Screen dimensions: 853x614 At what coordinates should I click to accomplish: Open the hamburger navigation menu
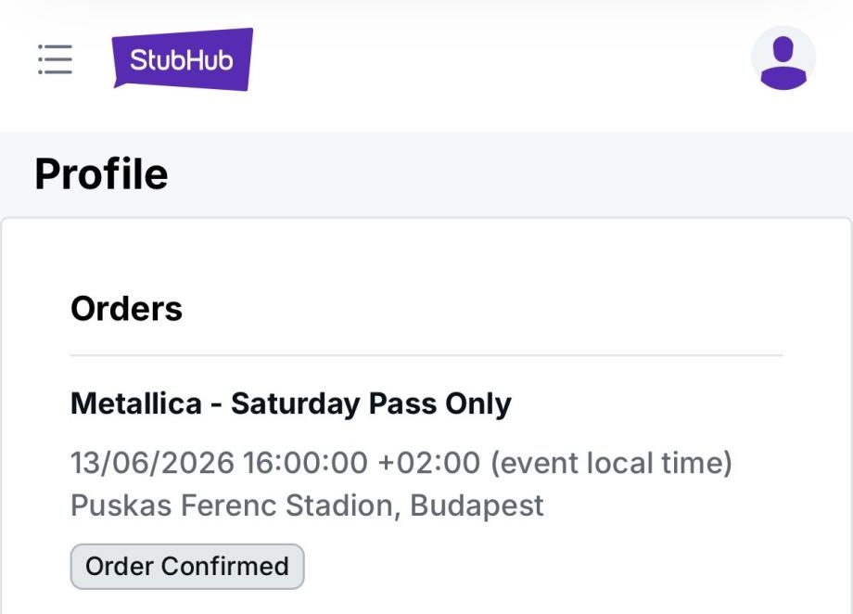[55, 59]
